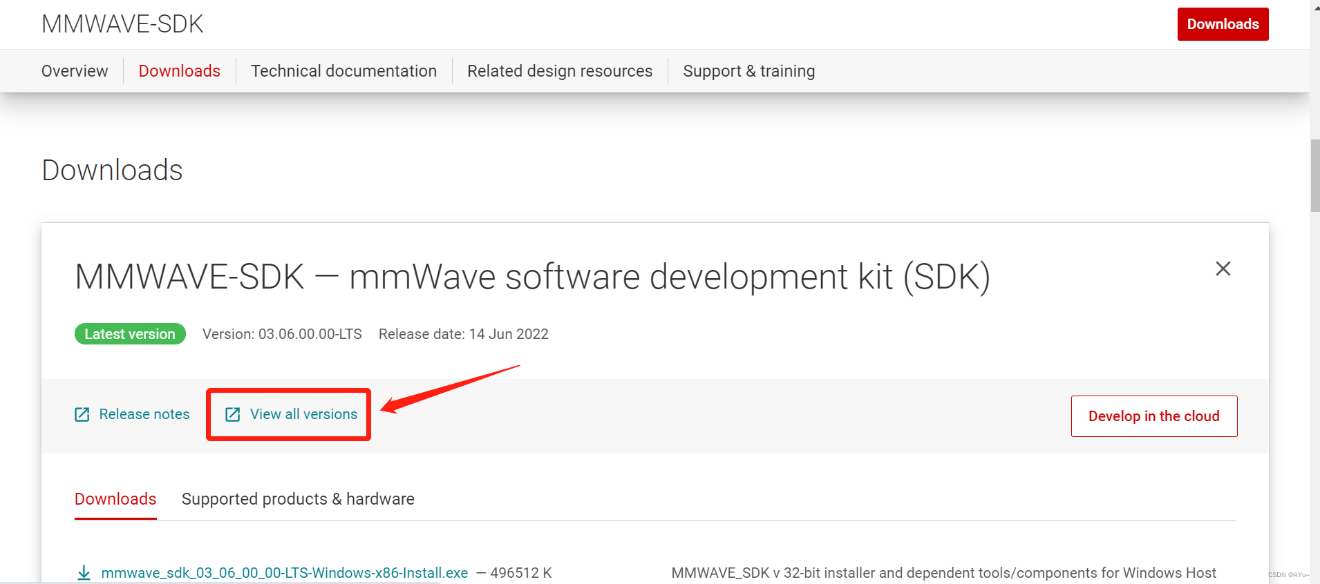Open the Support & training tab

(749, 71)
